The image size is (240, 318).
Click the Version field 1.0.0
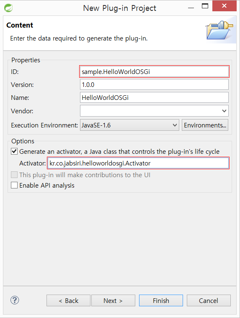pyautogui.click(x=154, y=84)
